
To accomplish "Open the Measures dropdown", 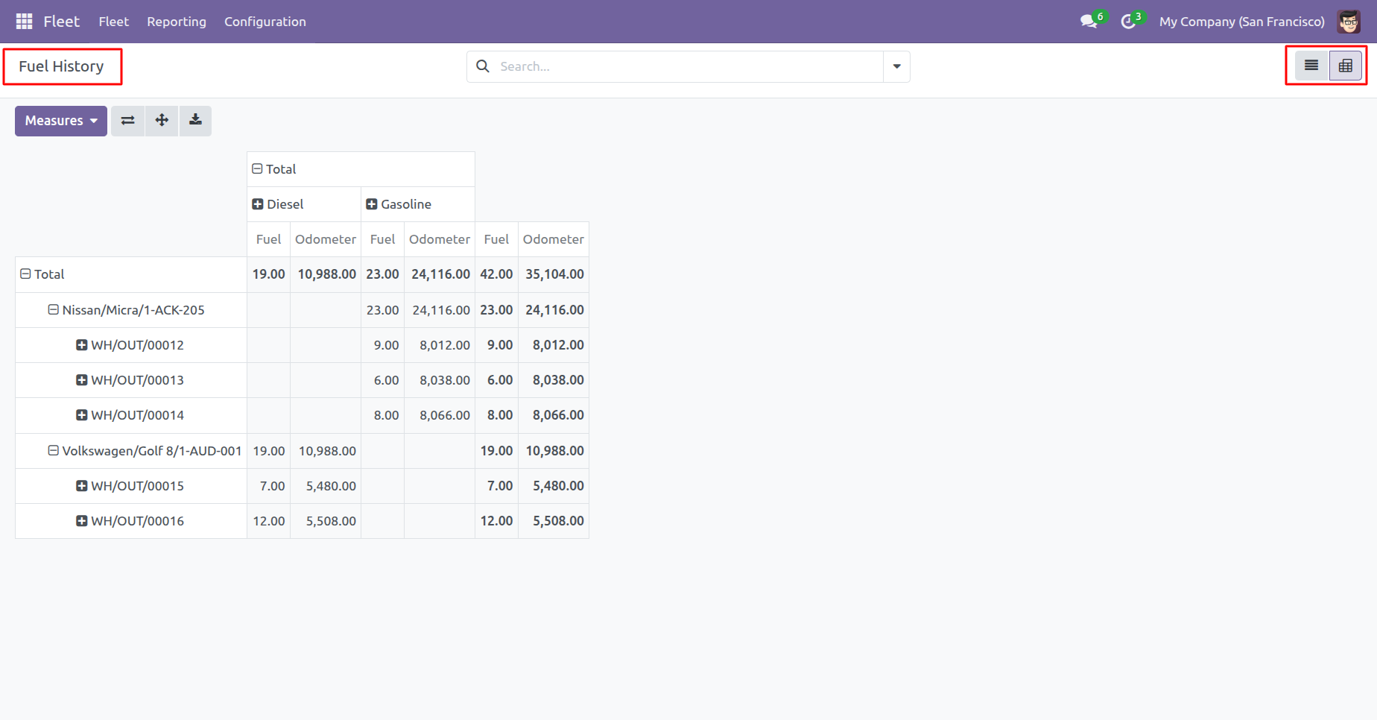I will click(x=61, y=121).
